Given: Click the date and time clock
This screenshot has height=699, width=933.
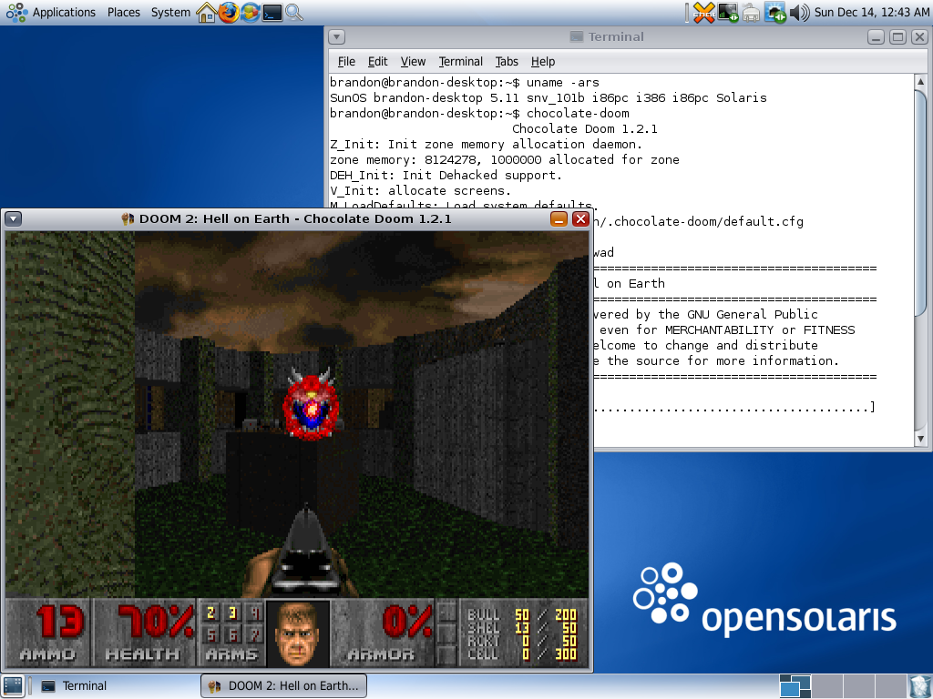Looking at the screenshot, I should tap(870, 13).
